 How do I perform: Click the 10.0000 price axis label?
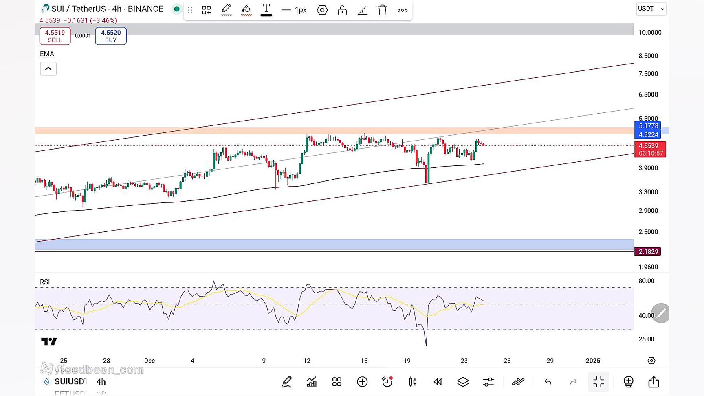point(650,33)
